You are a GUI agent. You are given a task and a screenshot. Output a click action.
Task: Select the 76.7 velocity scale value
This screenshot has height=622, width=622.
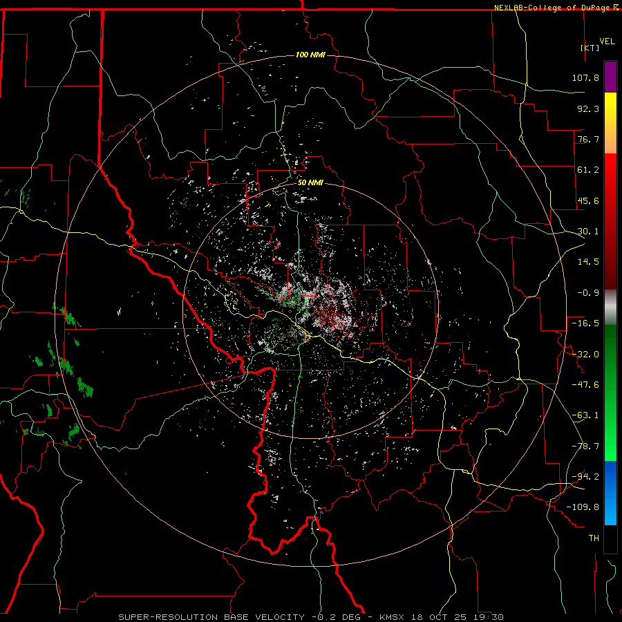pyautogui.click(x=588, y=139)
